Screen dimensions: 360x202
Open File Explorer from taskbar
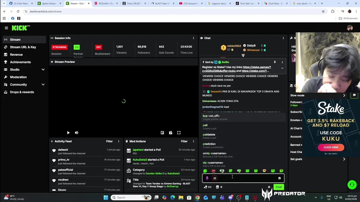point(181,198)
